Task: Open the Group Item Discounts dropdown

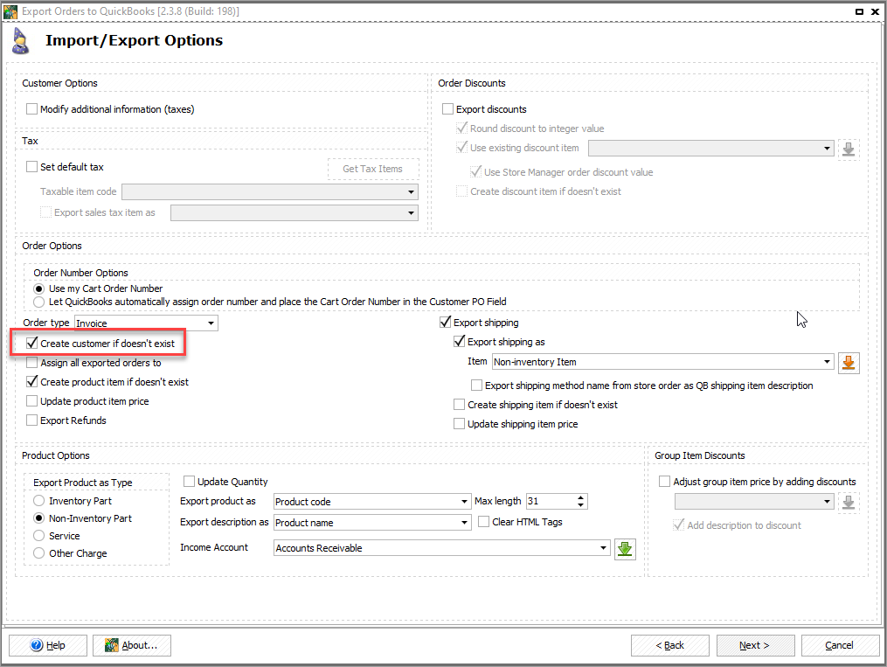Action: [x=754, y=501]
